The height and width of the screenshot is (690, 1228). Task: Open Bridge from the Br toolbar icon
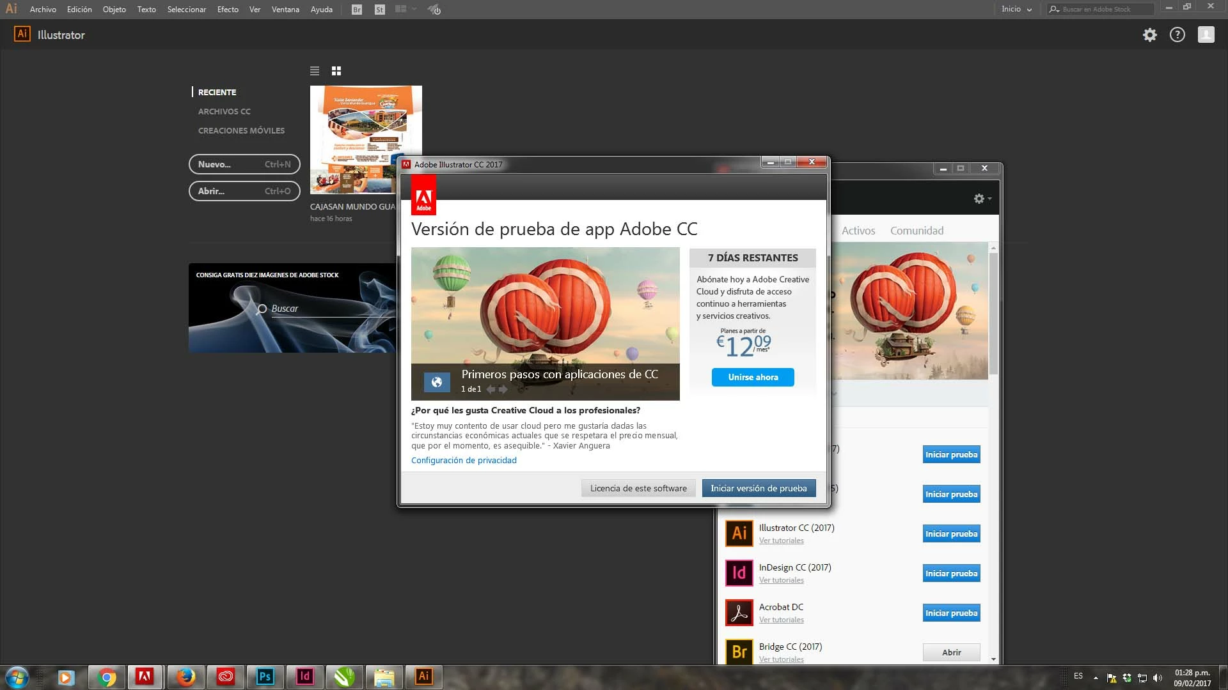(x=357, y=10)
